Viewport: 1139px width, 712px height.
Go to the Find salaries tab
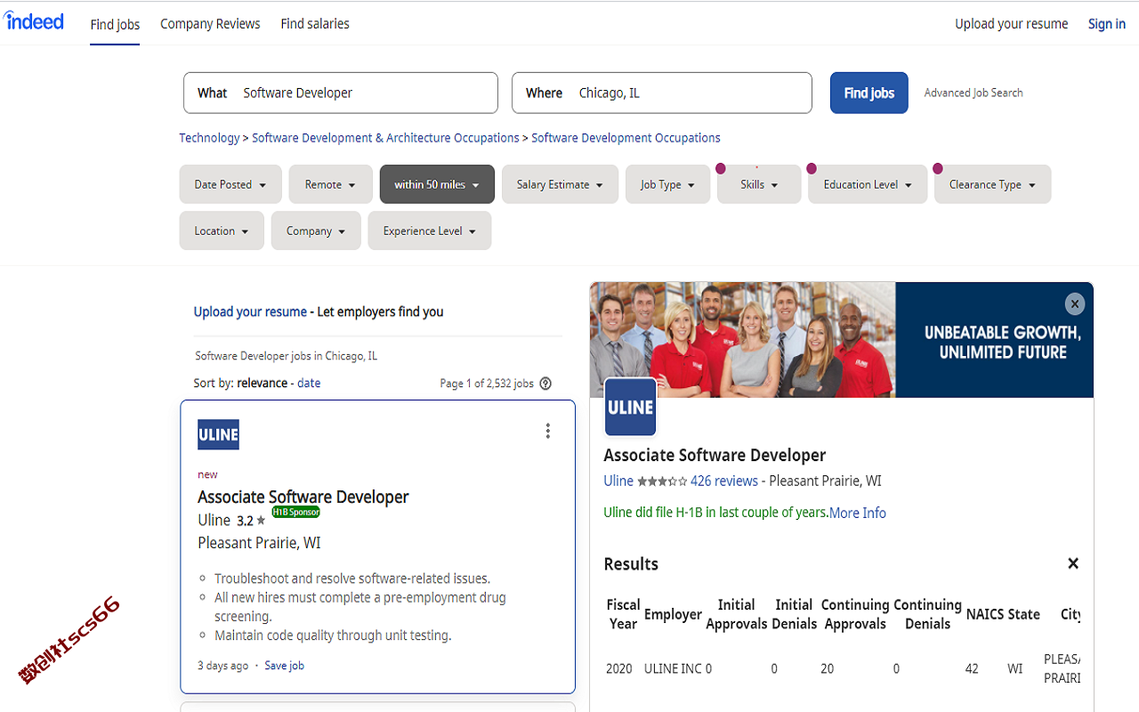click(315, 24)
